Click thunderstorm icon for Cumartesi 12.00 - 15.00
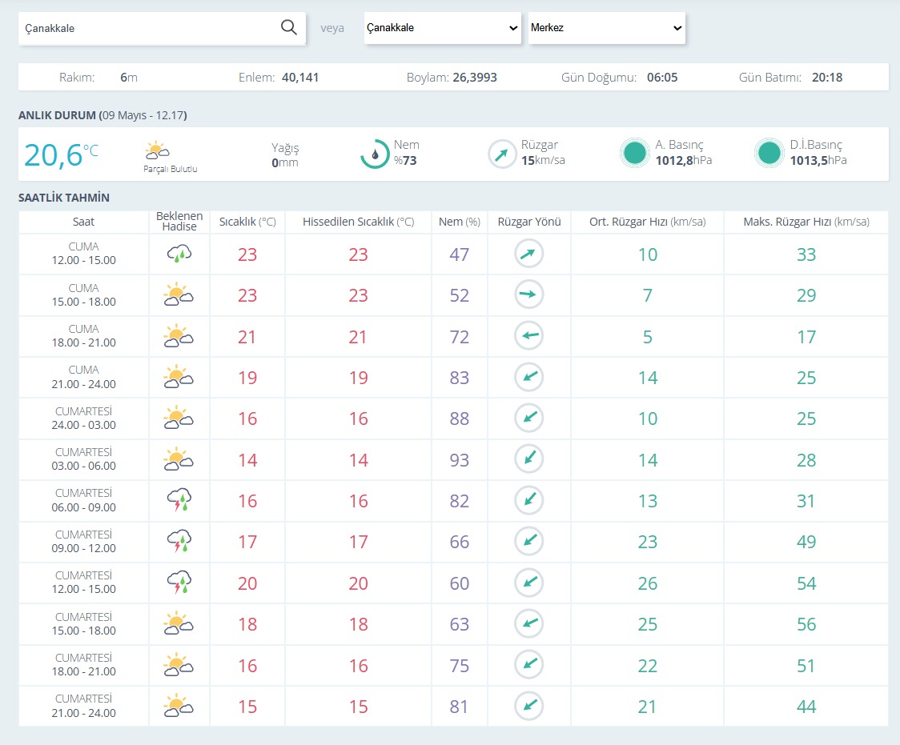This screenshot has width=900, height=745. pos(179,582)
